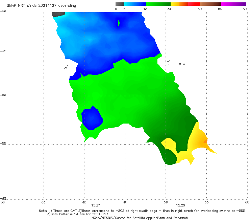This screenshot has height=220, width=250.
Task: Click the NOAA/NESDIS credit line
Action: [140, 218]
